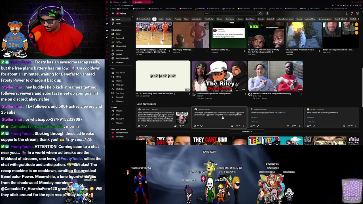Image resolution: width=363 pixels, height=204 pixels.
Task: Select the Basketball category chip
Action: (271, 19)
